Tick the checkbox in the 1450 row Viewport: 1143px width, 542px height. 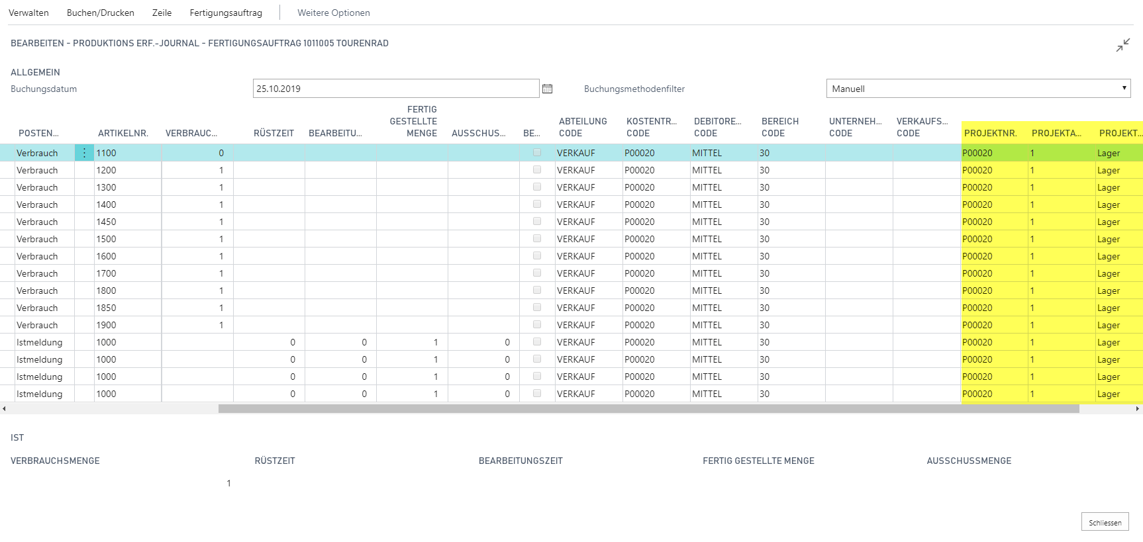tap(537, 221)
